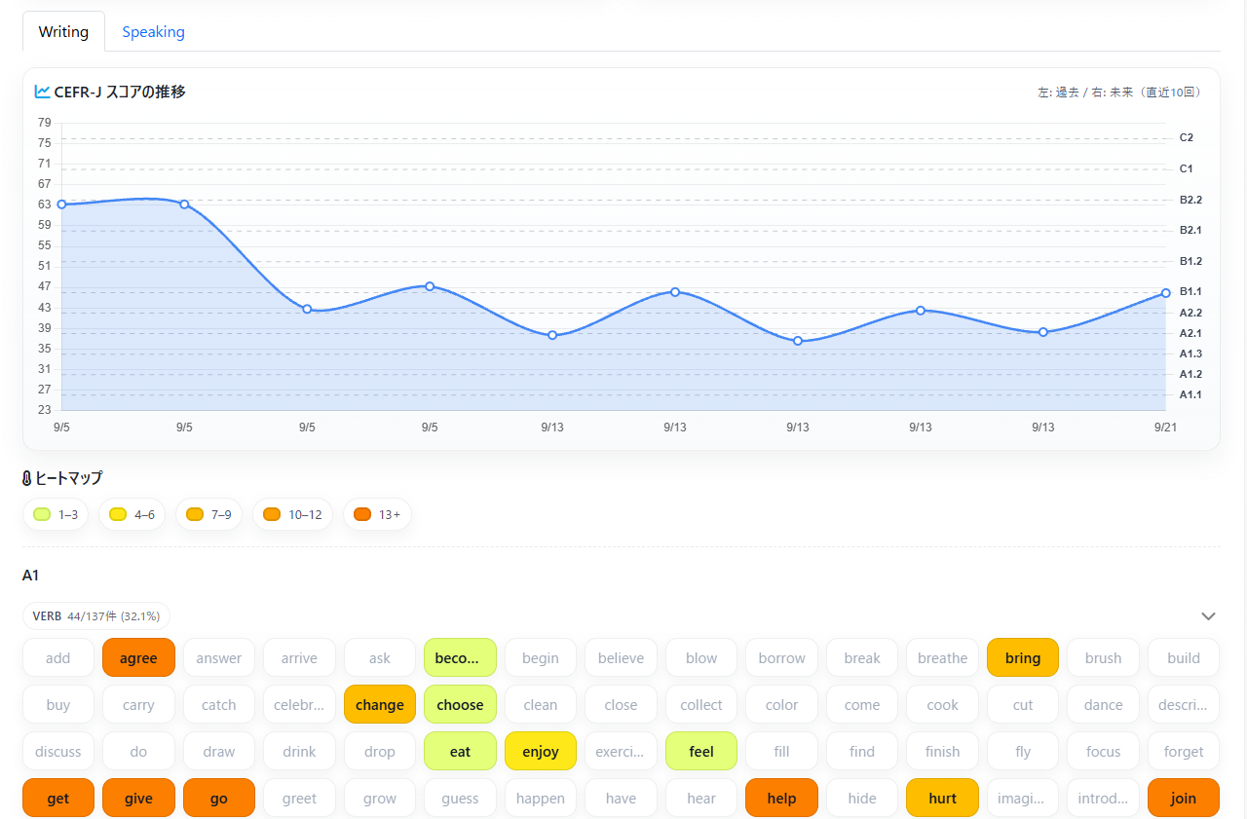Click the first chart data point at 63

pos(61,205)
